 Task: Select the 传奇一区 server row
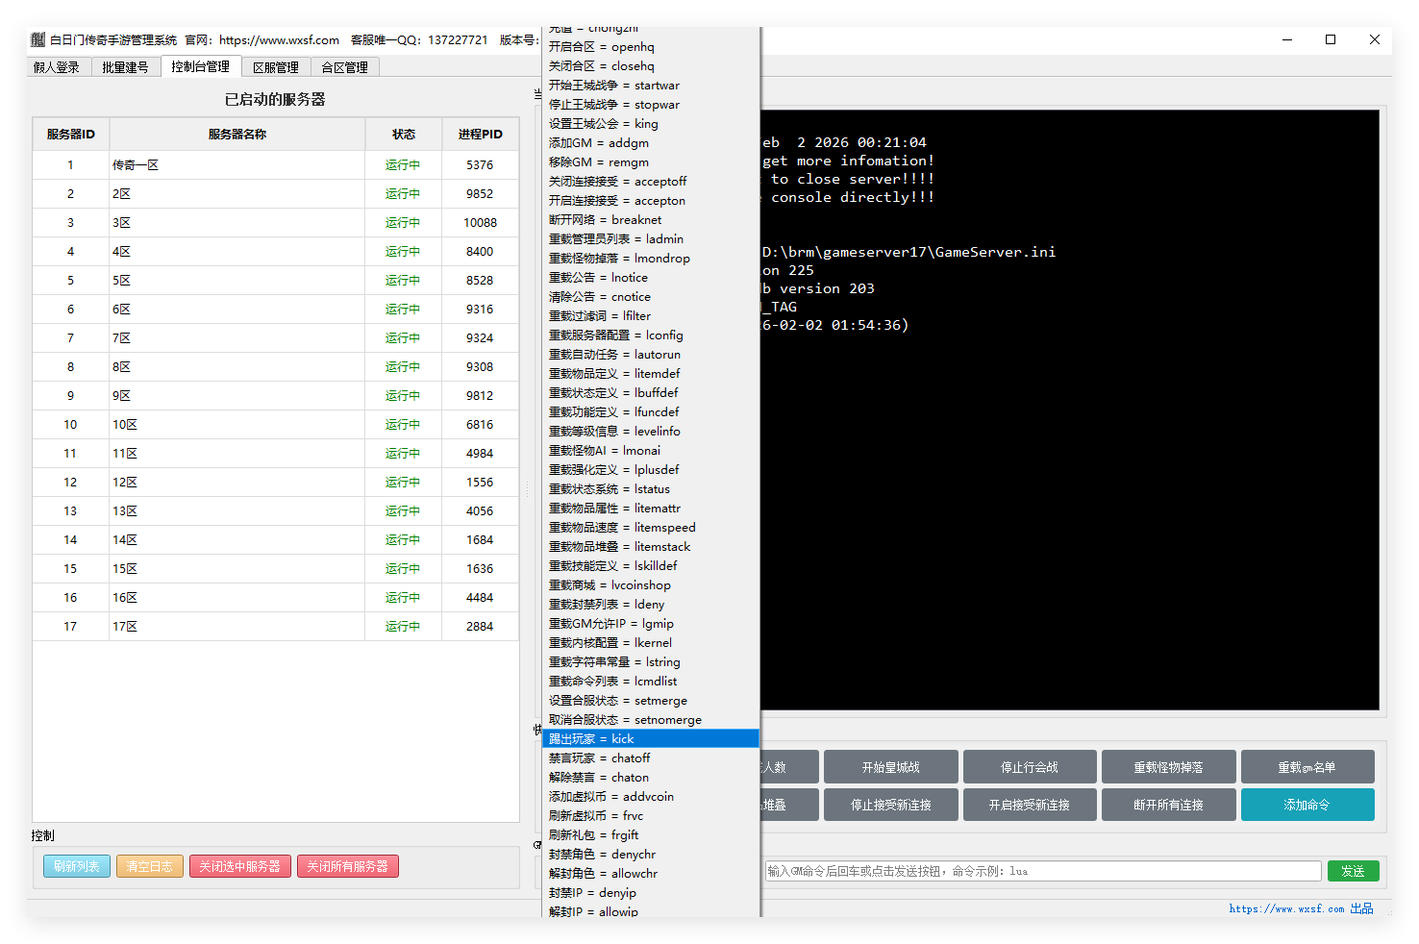pyautogui.click(x=236, y=164)
